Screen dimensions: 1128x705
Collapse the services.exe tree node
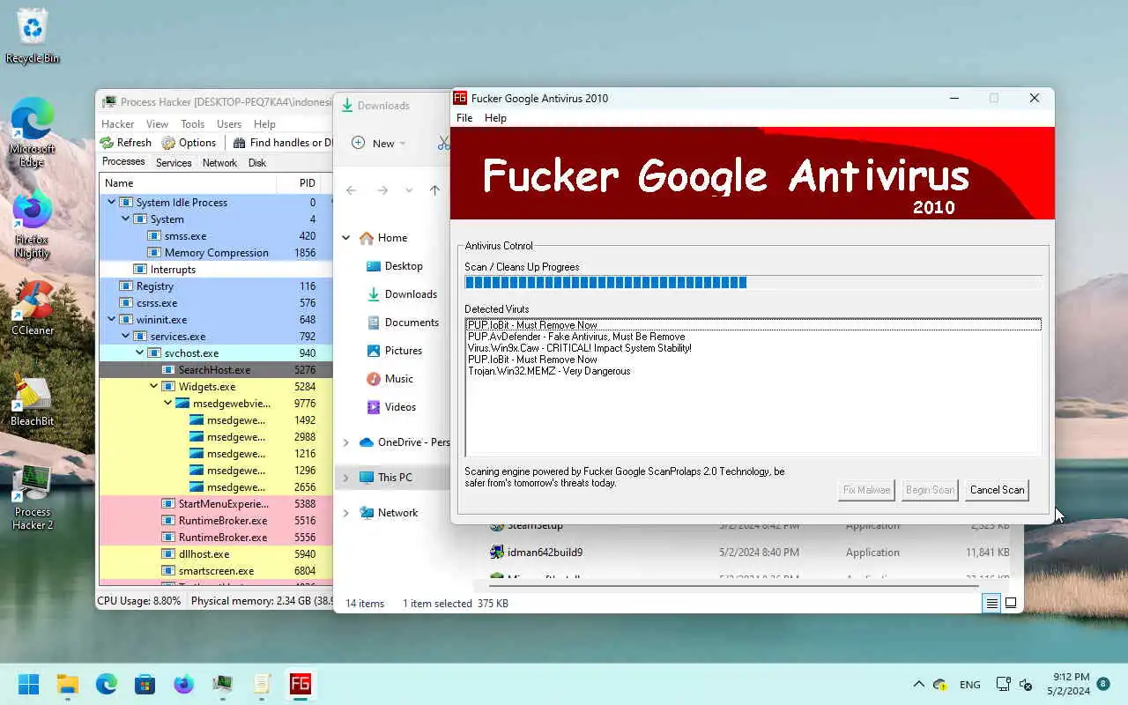[126, 336]
